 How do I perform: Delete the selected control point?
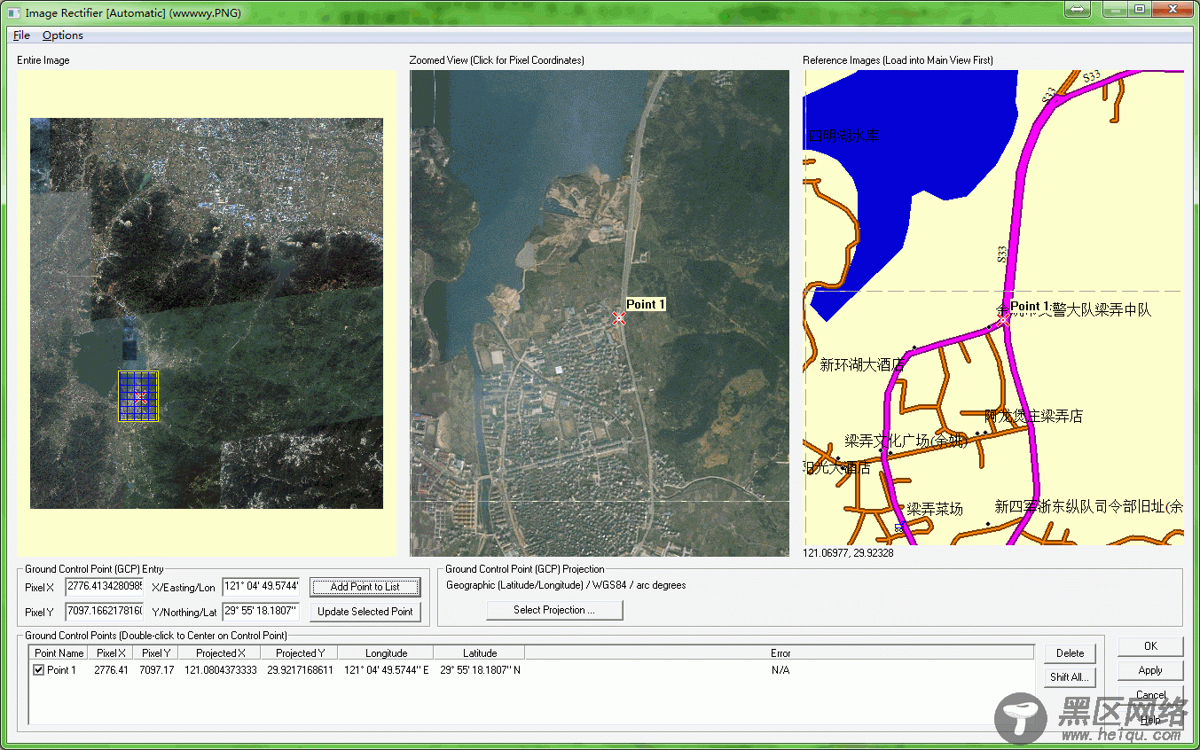[x=1070, y=653]
